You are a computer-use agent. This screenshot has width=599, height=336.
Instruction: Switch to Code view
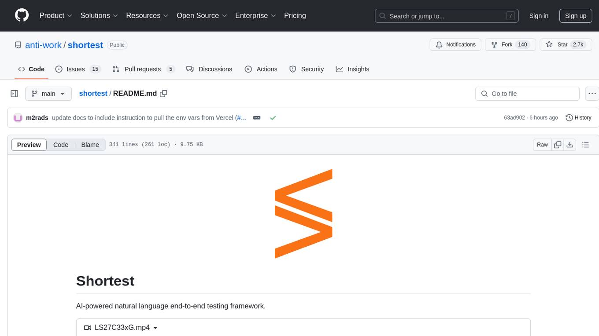click(61, 145)
